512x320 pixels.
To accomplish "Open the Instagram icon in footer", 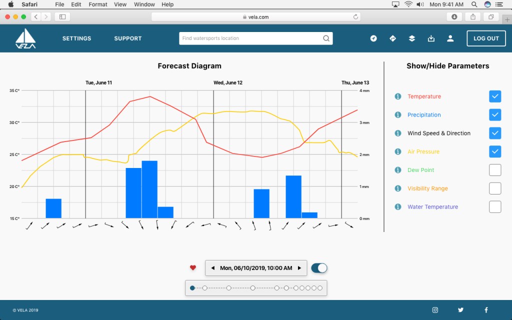I will pyautogui.click(x=435, y=310).
